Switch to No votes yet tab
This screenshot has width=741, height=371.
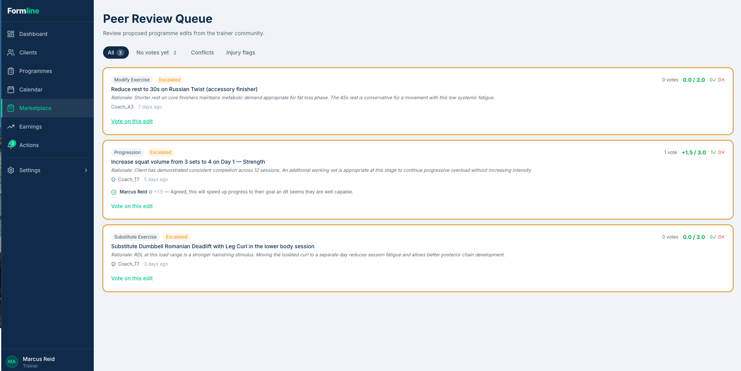156,53
